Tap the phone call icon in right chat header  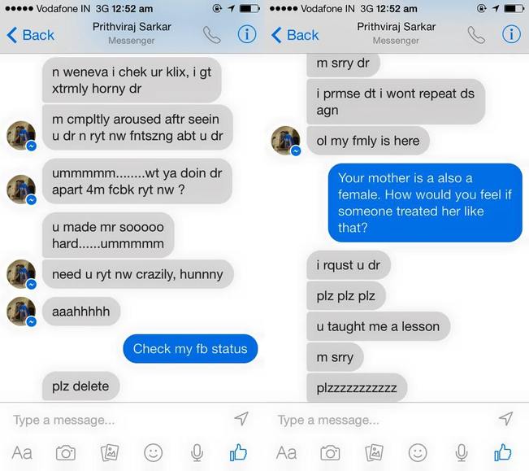(476, 34)
